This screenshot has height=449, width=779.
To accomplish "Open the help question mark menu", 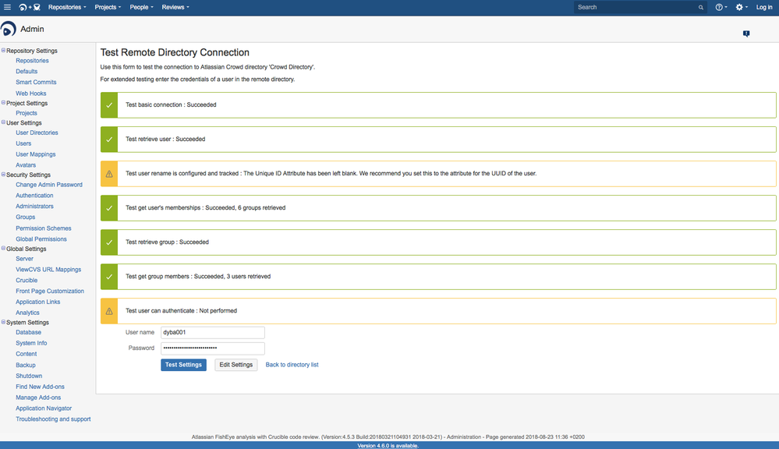I will (721, 7).
